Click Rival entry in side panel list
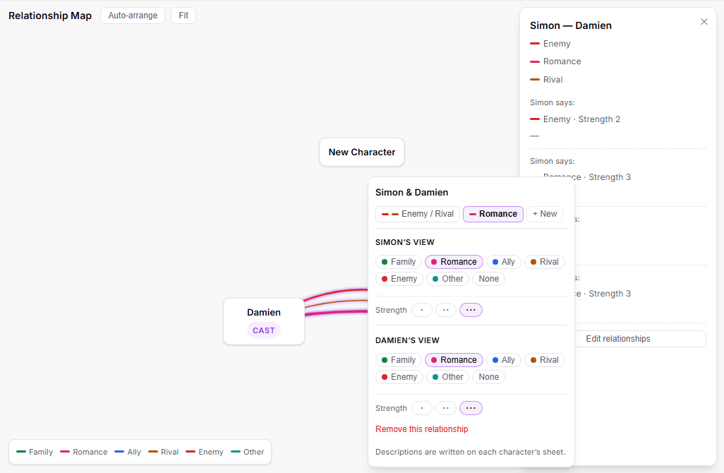 (546, 80)
